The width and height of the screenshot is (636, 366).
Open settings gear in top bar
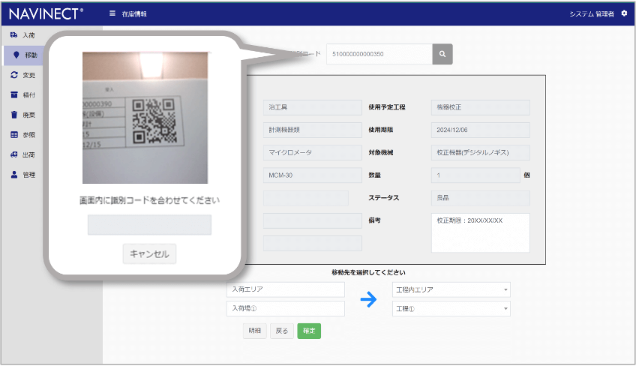point(624,13)
